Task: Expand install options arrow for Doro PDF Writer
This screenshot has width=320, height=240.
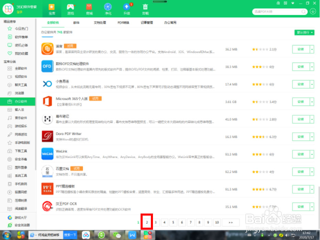Action: coord(312,137)
